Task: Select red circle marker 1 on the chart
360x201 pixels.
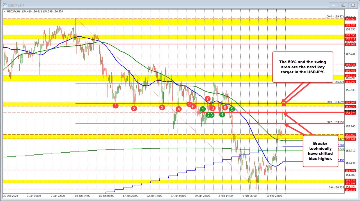Action: [115, 106]
